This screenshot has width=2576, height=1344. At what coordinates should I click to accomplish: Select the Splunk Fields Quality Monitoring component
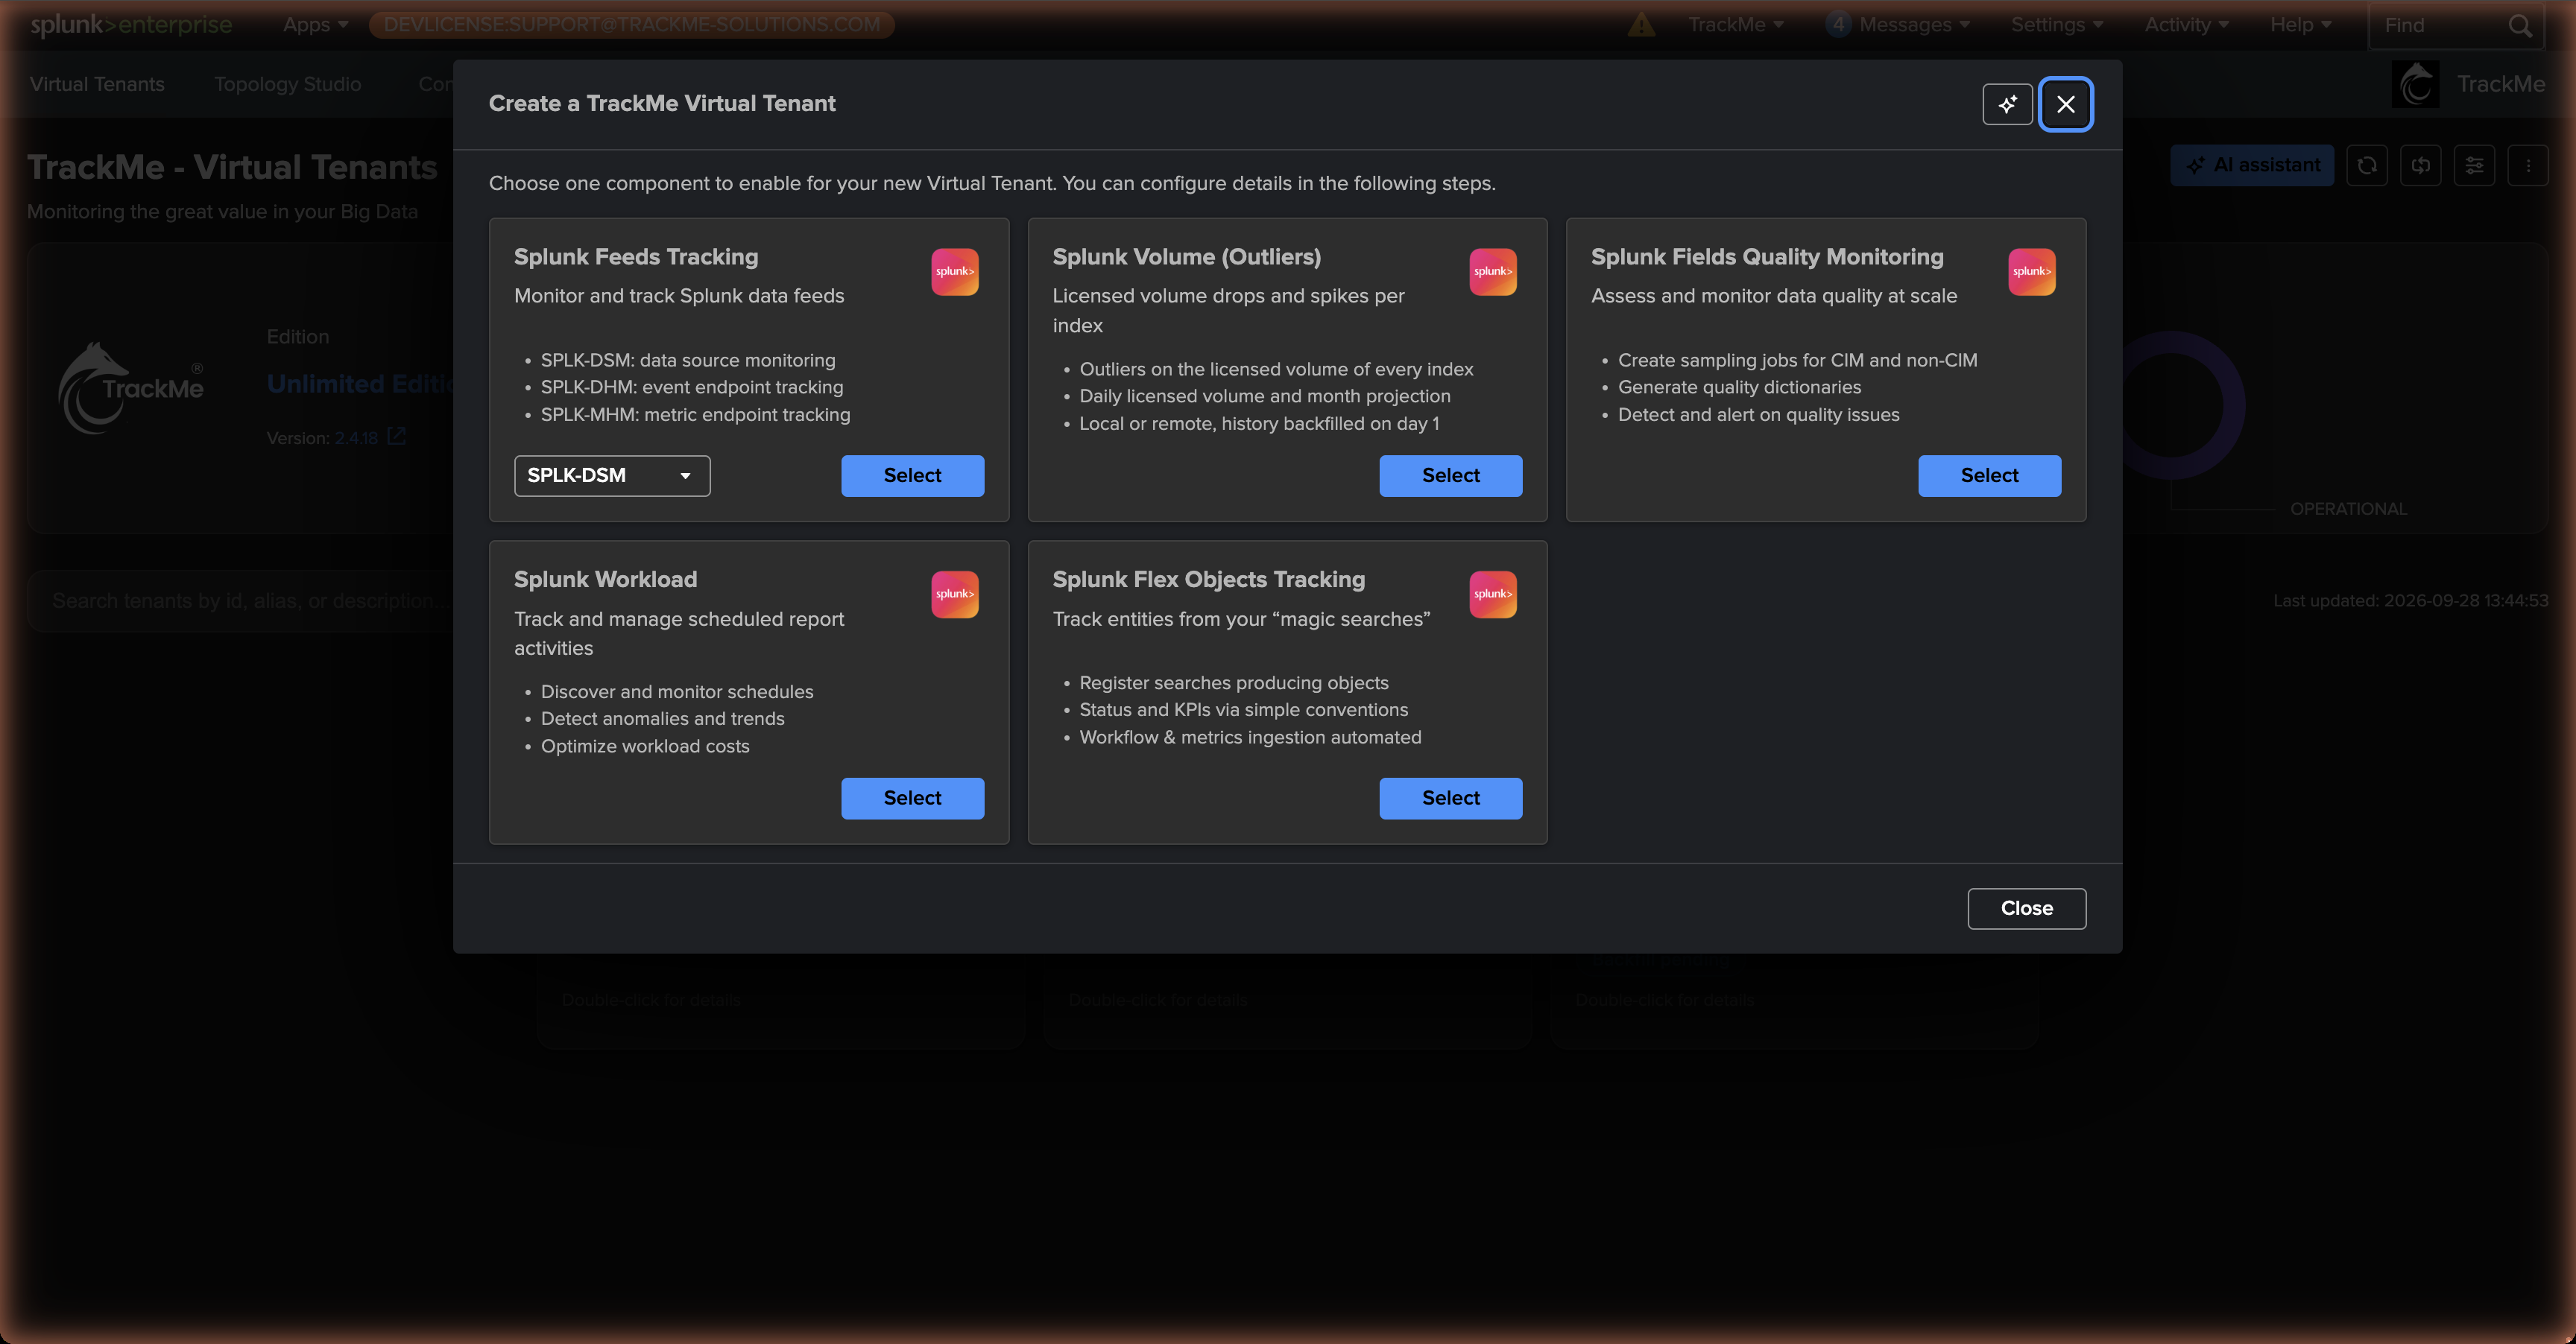click(1989, 475)
